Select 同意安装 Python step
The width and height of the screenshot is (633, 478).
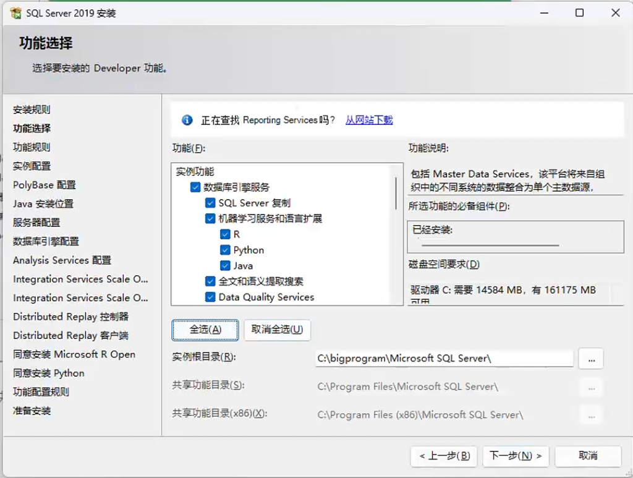coord(48,373)
